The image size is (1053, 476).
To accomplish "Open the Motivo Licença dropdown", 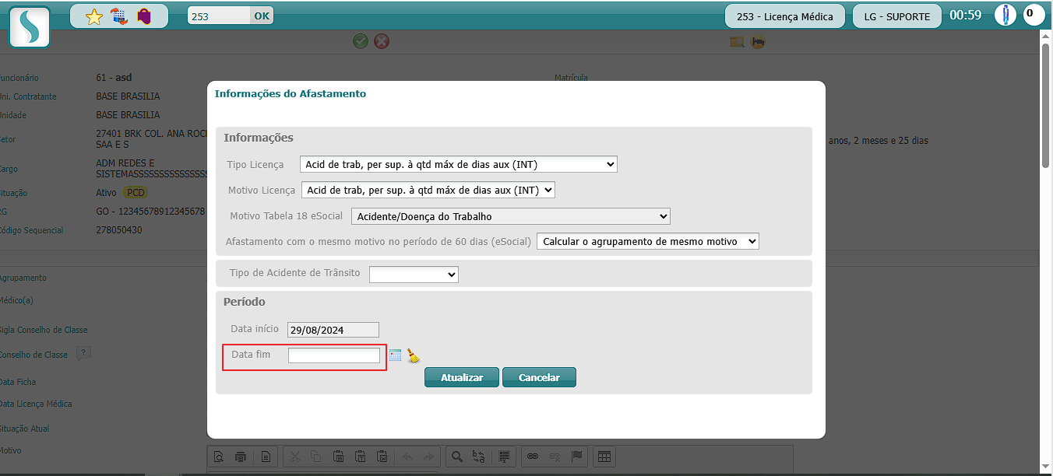I will click(428, 190).
